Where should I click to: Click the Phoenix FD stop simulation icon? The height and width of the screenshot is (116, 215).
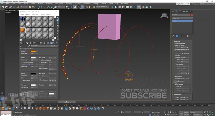(x=29, y=108)
